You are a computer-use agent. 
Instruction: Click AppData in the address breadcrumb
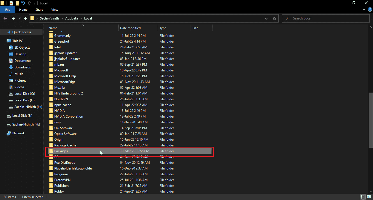pos(72,18)
